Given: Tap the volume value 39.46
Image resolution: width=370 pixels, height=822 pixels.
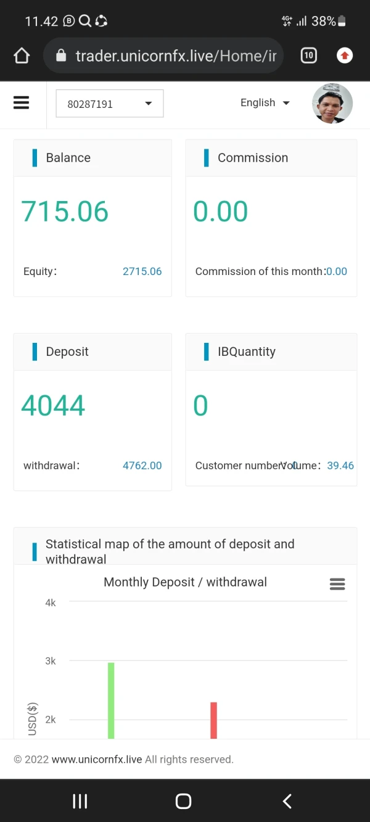Looking at the screenshot, I should coord(340,466).
